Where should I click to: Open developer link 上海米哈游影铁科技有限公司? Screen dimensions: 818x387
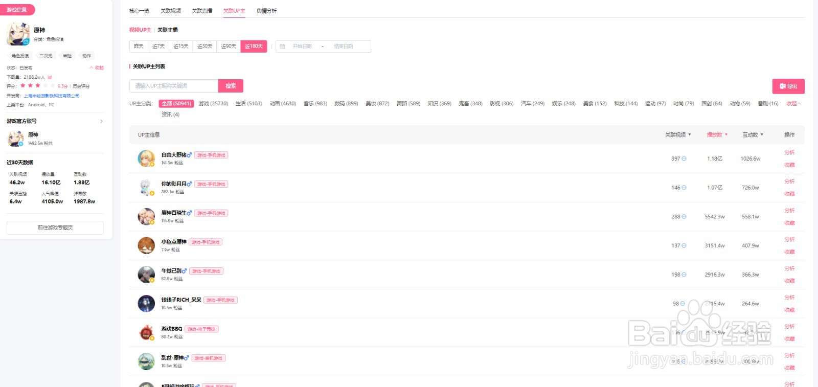click(52, 96)
